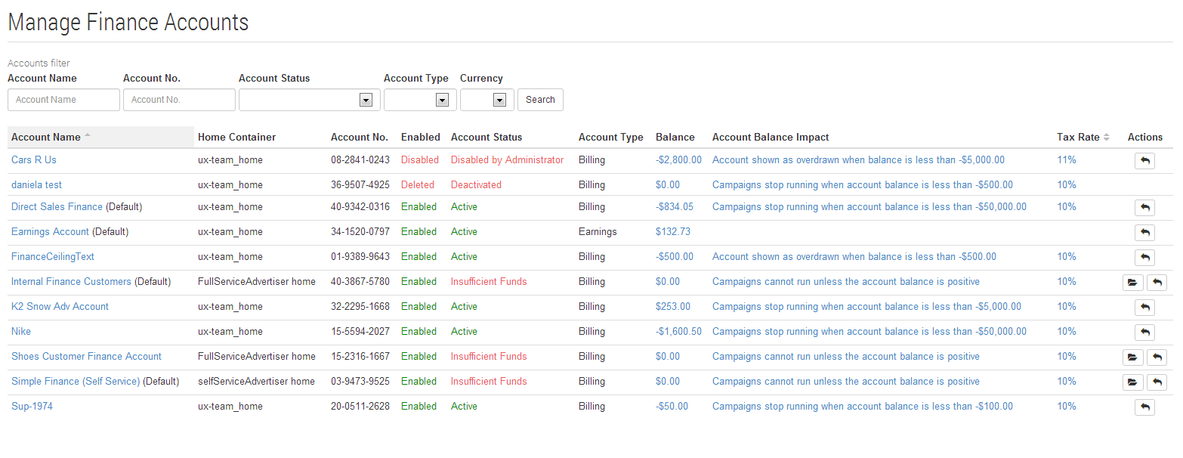Click the reply arrow icon for Sup-1974
Image resolution: width=1183 pixels, height=458 pixels.
tap(1144, 407)
